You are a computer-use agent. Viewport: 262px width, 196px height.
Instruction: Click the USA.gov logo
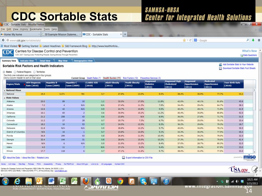[x=239, y=169]
